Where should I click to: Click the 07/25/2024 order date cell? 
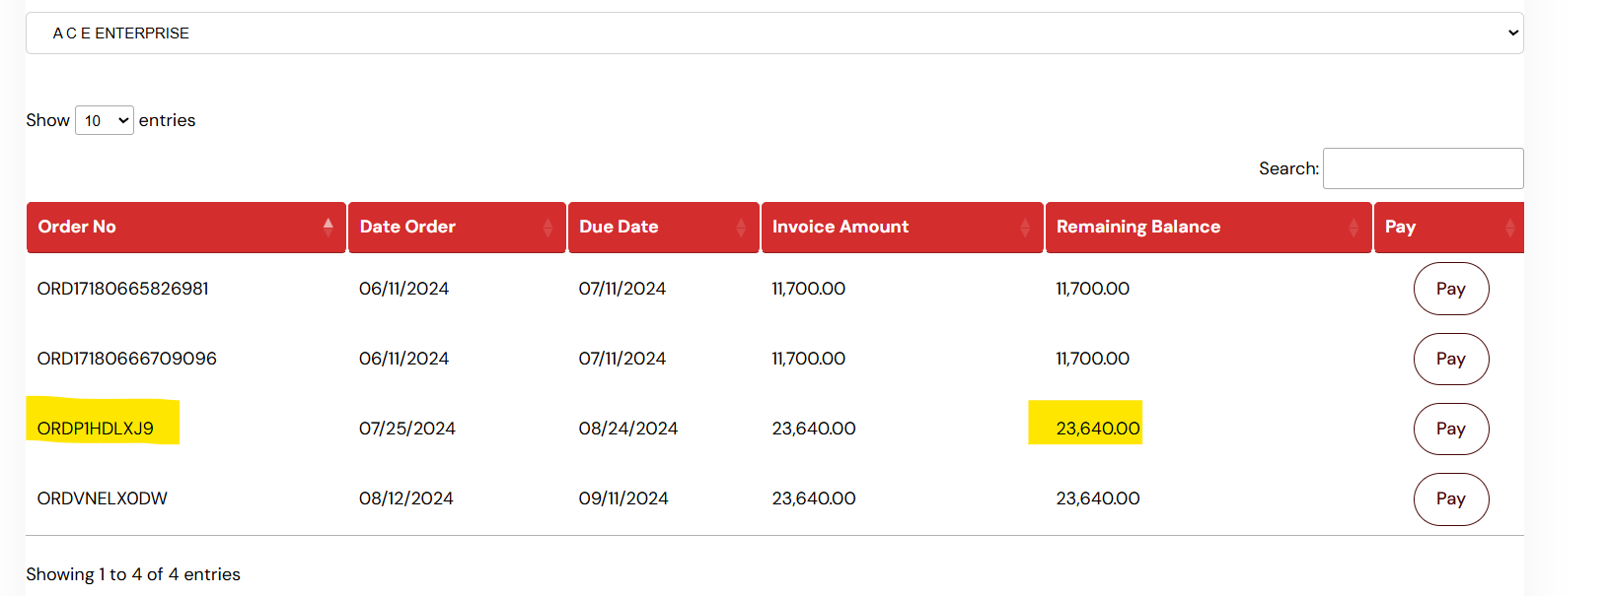[407, 429]
